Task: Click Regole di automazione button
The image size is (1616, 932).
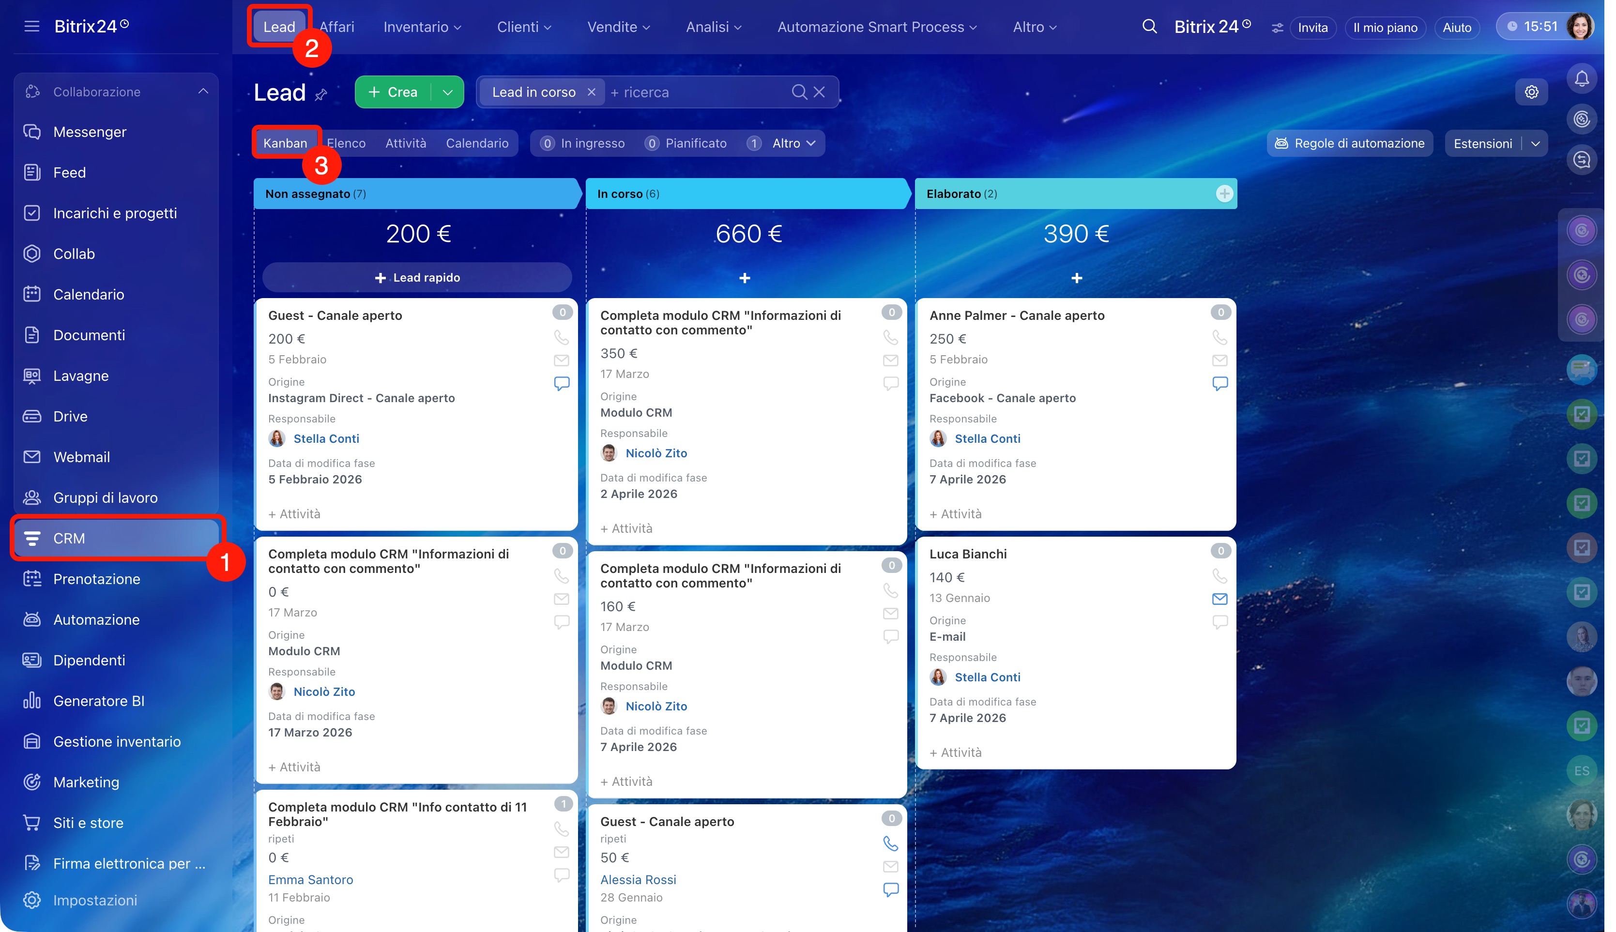Action: click(1349, 143)
